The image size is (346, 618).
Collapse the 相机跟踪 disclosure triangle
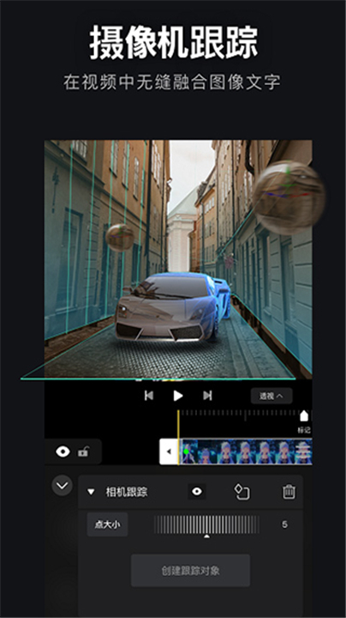92,492
